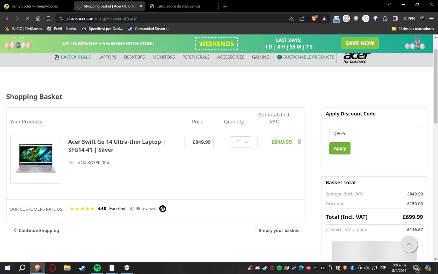Switch to Verify Codes — SimplyCodes tab
This screenshot has width=438, height=274.
click(x=34, y=6)
